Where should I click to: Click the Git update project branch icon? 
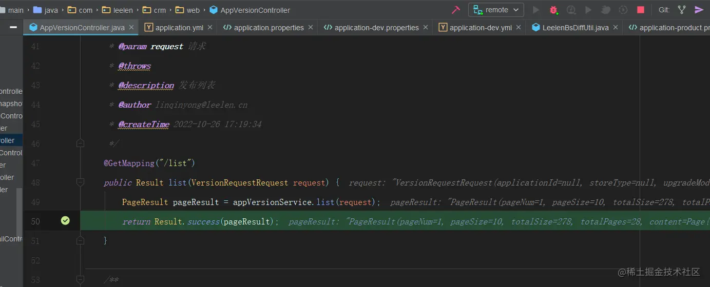[x=682, y=10]
